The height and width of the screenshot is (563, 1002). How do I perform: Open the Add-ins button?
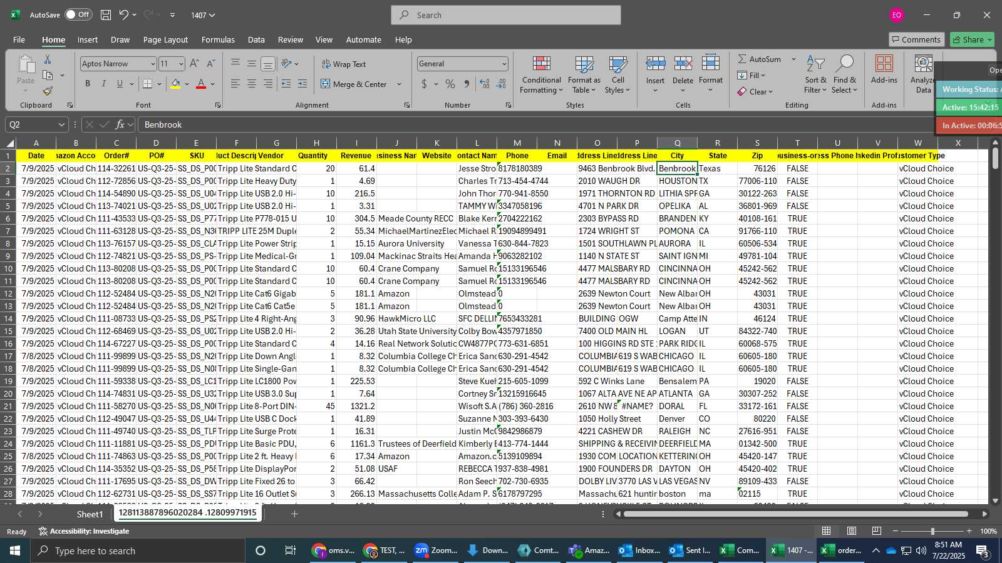[x=884, y=70]
